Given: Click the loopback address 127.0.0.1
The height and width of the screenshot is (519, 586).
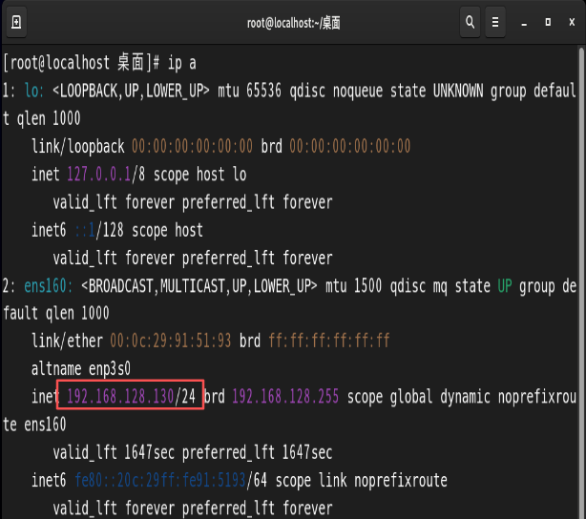Looking at the screenshot, I should click(x=99, y=175).
